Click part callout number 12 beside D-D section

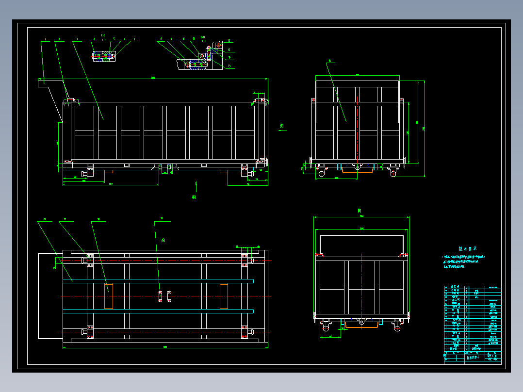click(x=229, y=41)
